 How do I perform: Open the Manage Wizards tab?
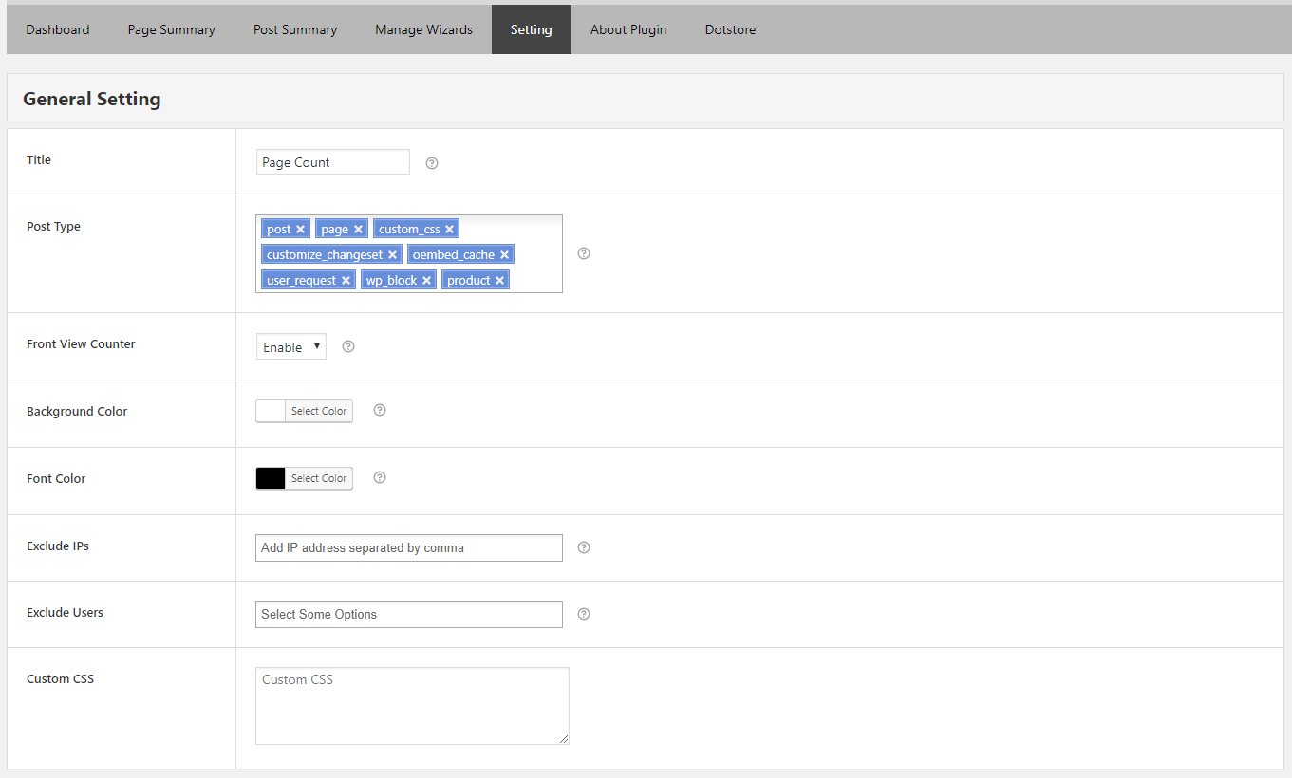[x=423, y=29]
